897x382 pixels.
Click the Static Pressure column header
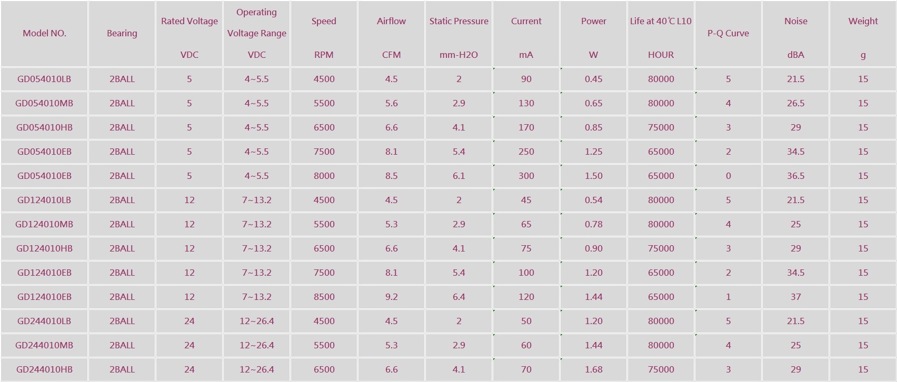click(459, 22)
